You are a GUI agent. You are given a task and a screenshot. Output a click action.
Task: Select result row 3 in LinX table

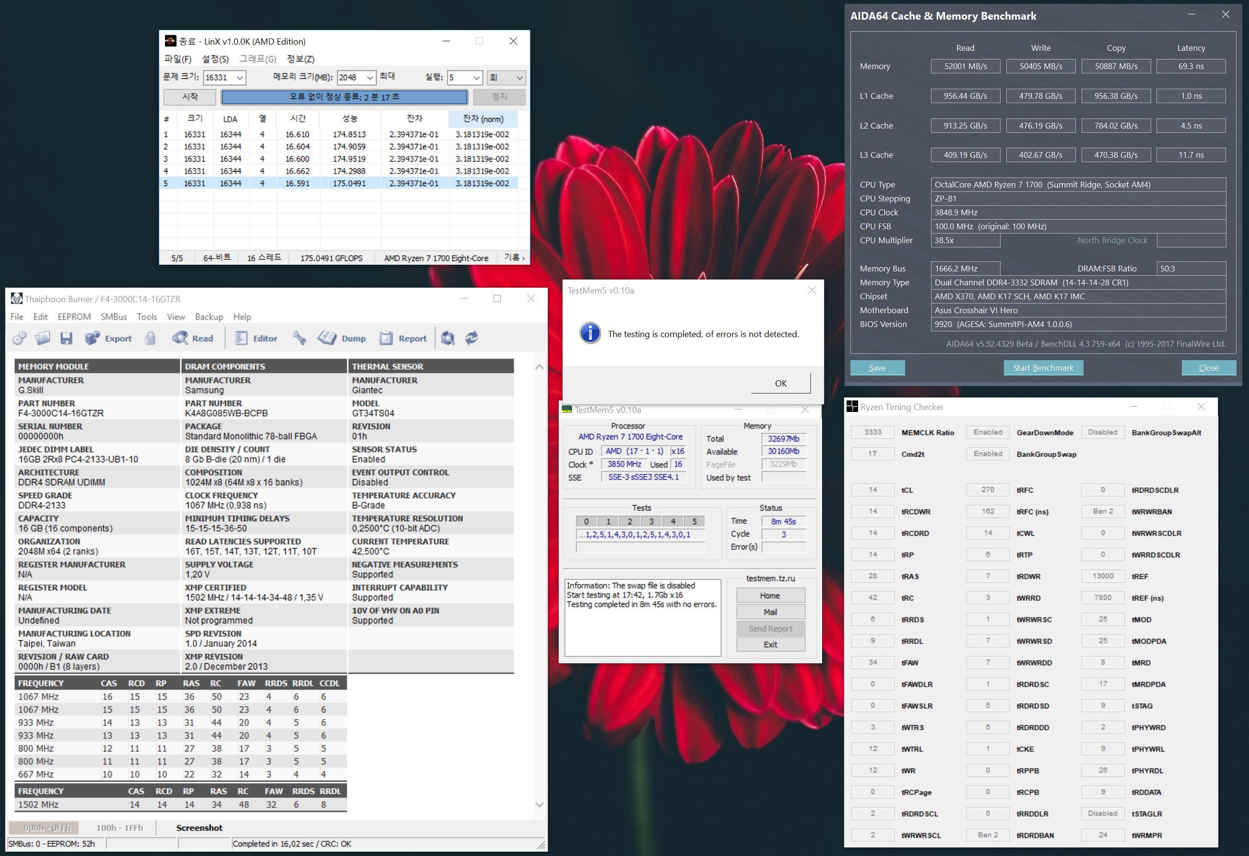(339, 159)
